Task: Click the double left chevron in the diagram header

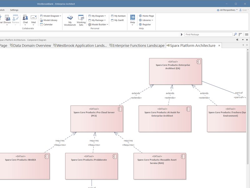Action: click(237, 40)
